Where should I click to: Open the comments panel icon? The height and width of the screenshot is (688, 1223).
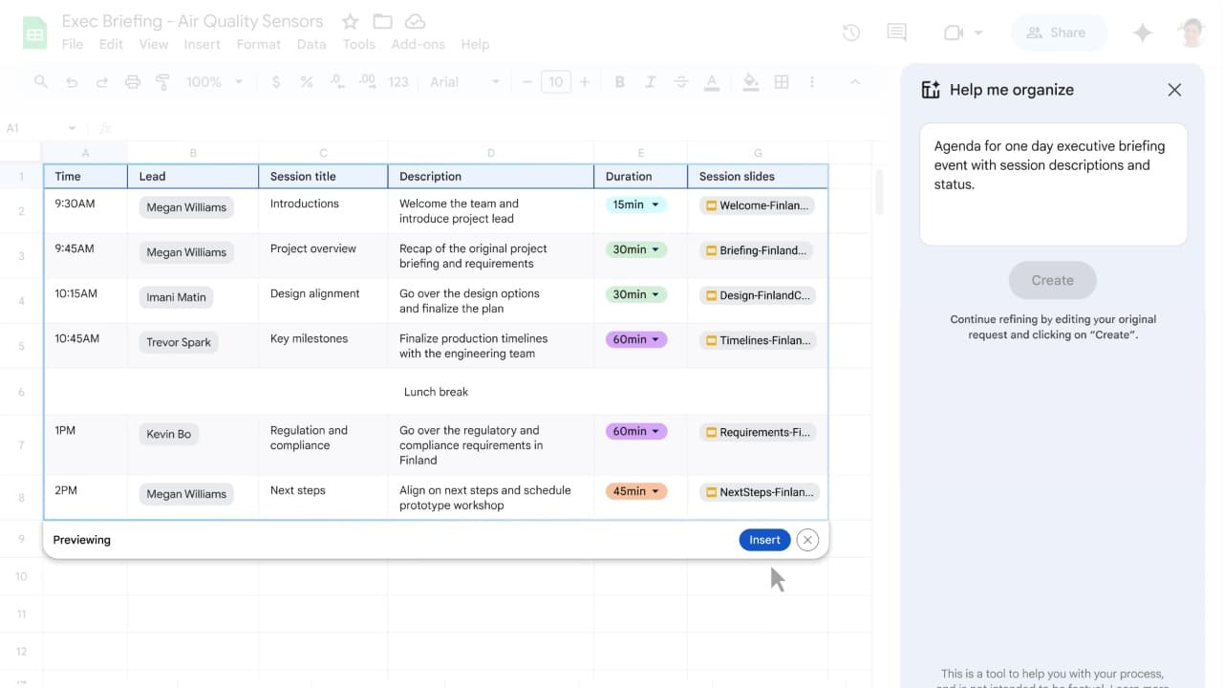(896, 32)
